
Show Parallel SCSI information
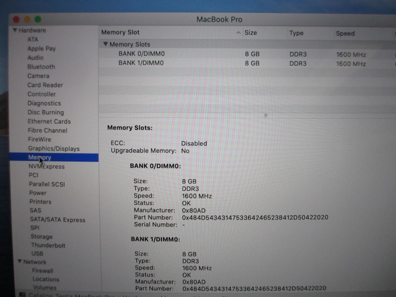pos(47,184)
